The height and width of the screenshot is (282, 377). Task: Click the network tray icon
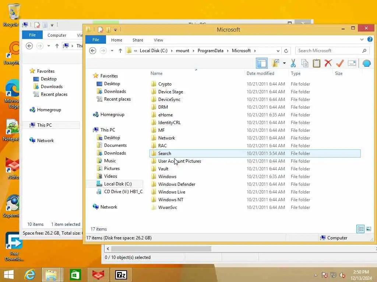[x=333, y=275]
